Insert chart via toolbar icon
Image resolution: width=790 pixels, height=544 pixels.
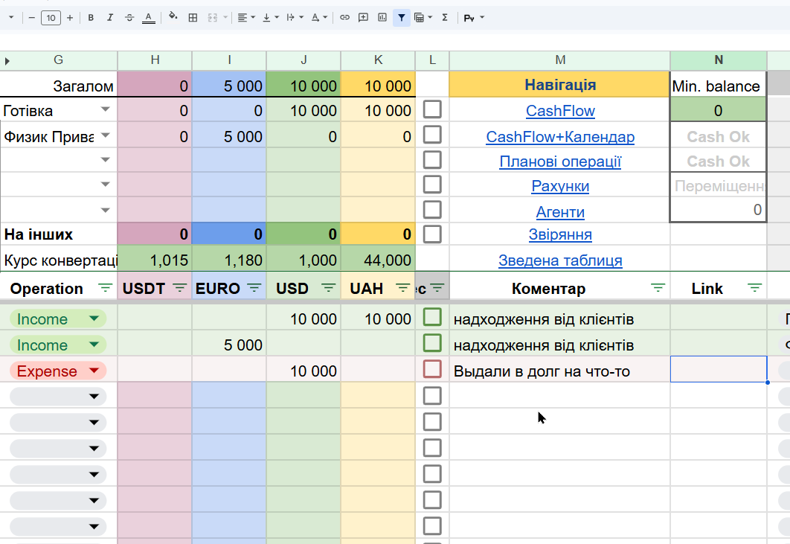click(382, 18)
